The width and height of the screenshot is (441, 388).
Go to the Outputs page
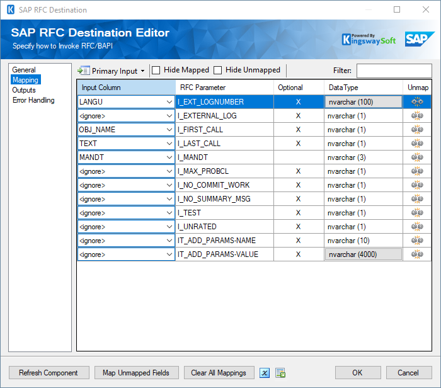tap(24, 90)
